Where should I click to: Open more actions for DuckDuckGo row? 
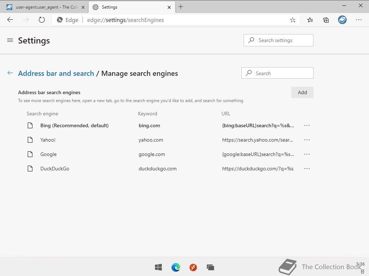click(x=307, y=169)
